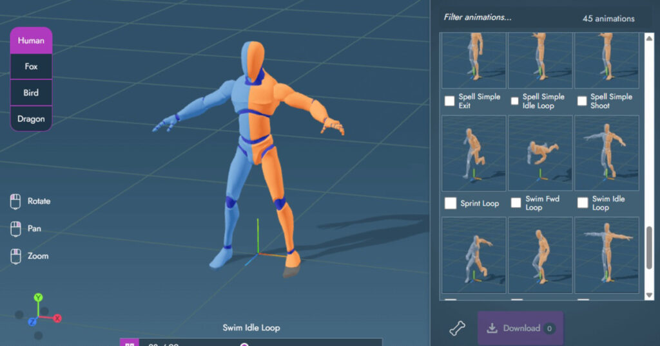Check the Swim Fwd Loop checkbox

tap(516, 203)
